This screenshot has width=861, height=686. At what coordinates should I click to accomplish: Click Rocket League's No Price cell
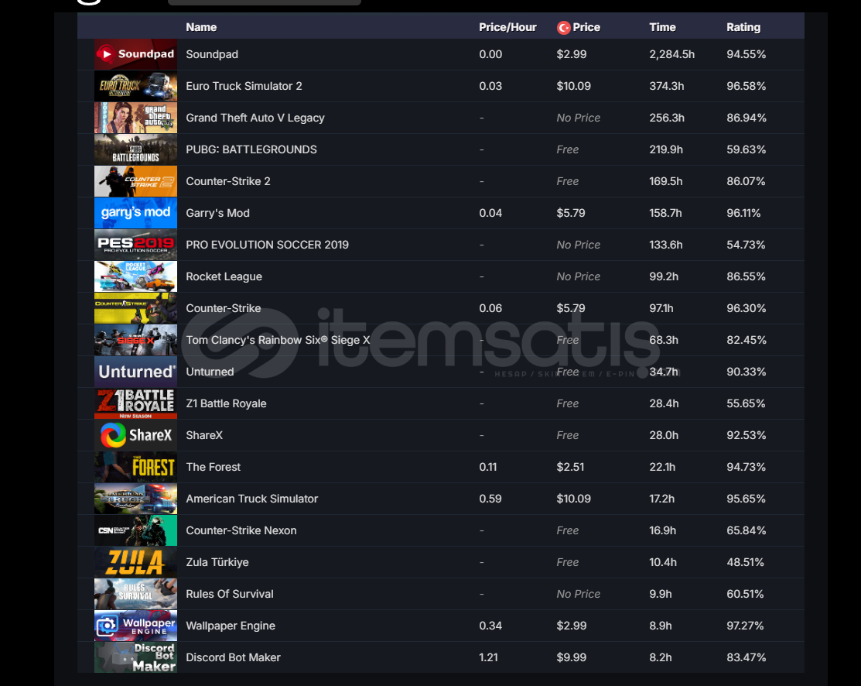[578, 276]
